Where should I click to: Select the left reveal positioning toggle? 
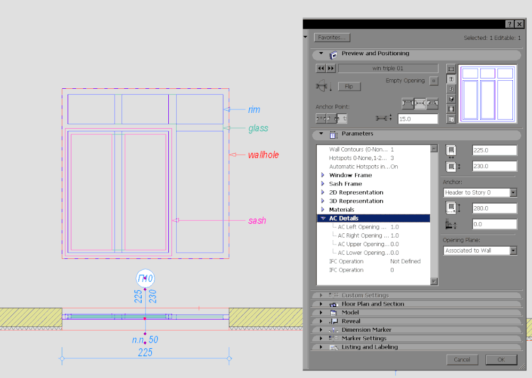click(x=407, y=102)
